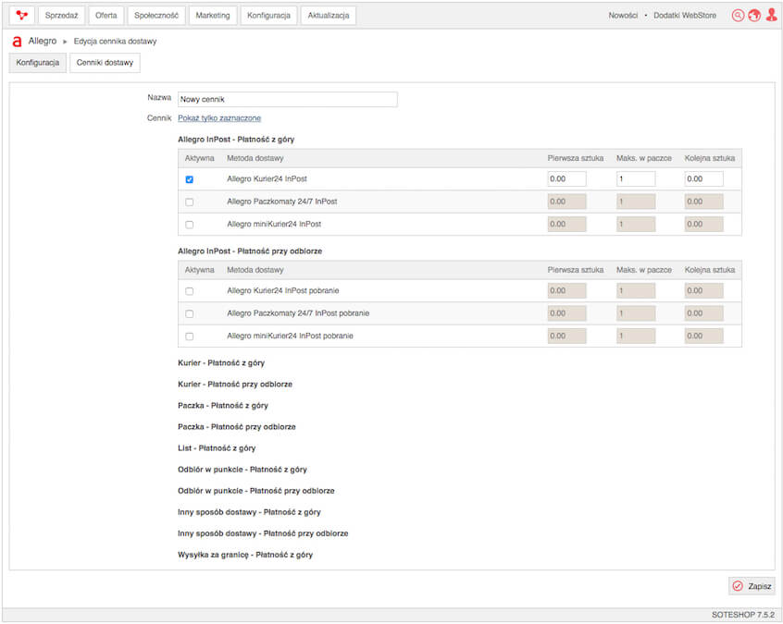Open the Oferta menu
Image resolution: width=783 pixels, height=624 pixels.
(x=106, y=16)
